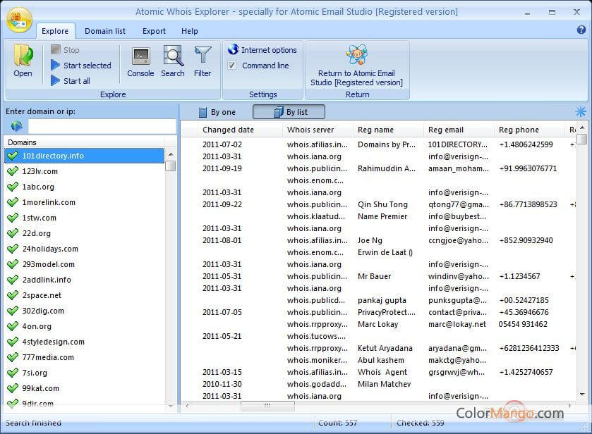Click results table scroll down arrow

click(x=582, y=395)
